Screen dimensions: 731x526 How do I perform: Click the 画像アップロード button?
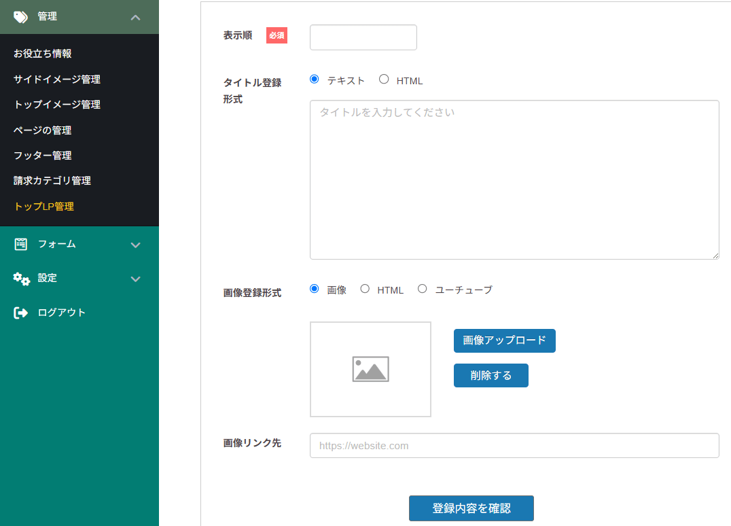click(504, 340)
